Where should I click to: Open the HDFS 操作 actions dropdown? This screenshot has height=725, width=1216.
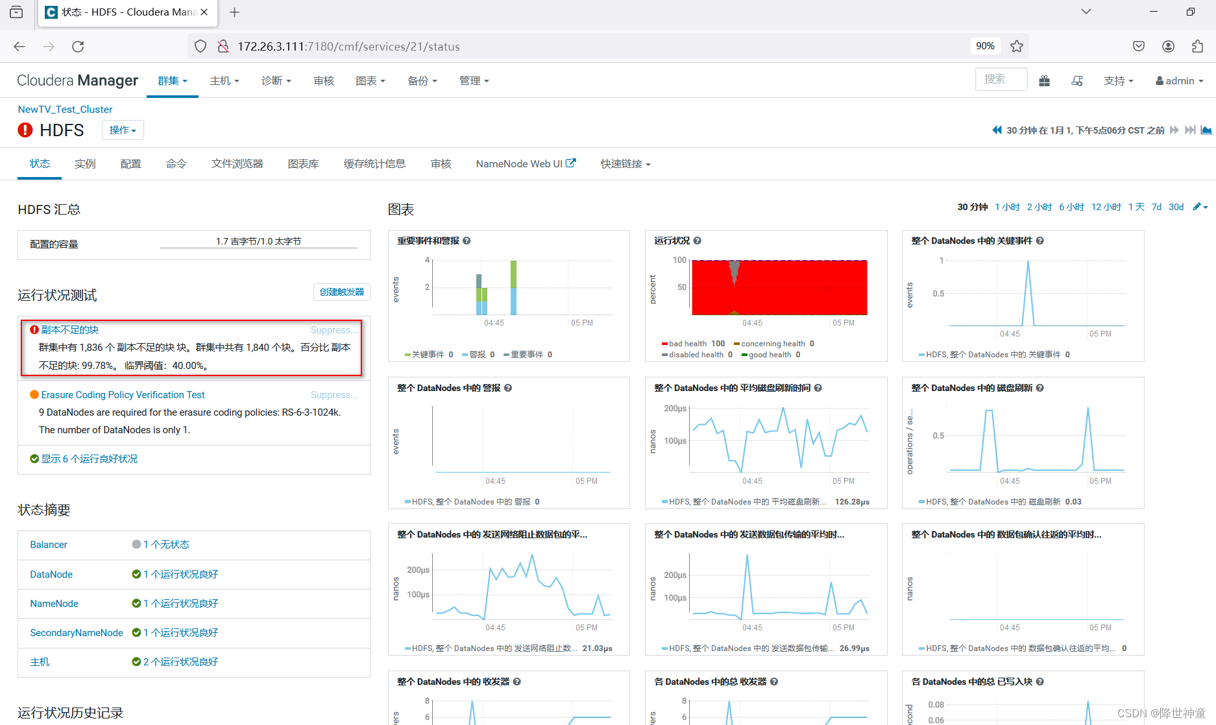pos(123,130)
